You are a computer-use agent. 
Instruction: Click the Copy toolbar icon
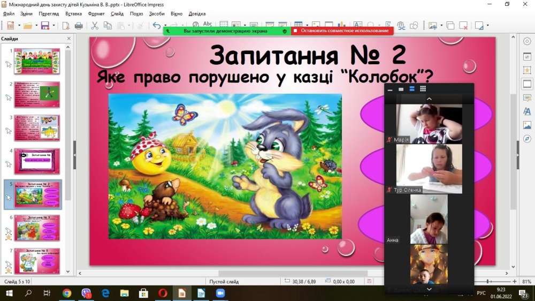pos(108,26)
